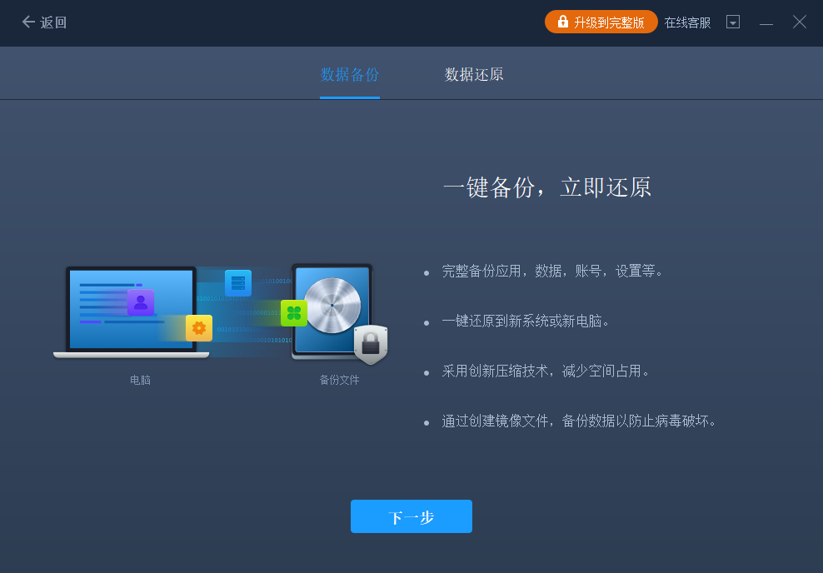Select the user avatar icon on the laptop screen
The height and width of the screenshot is (573, 823).
pyautogui.click(x=142, y=304)
